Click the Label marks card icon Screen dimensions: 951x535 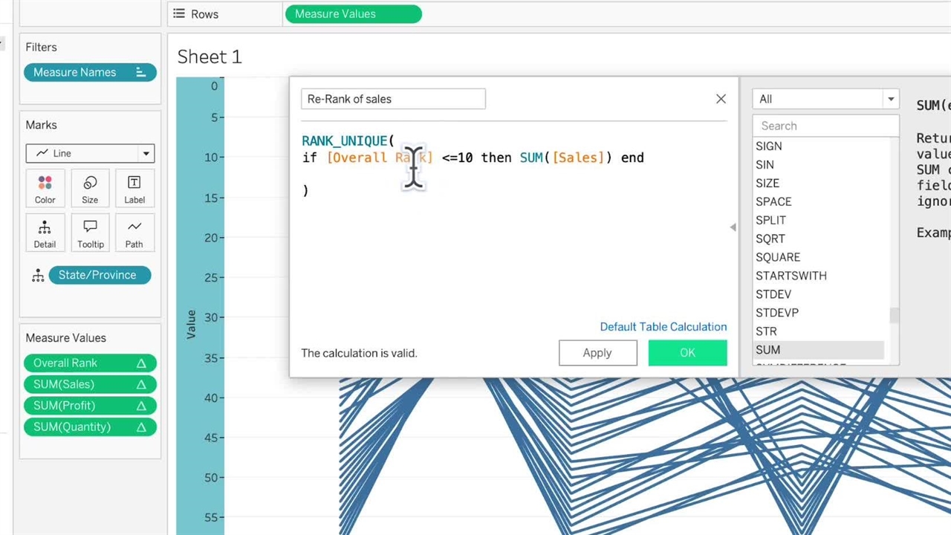point(134,184)
